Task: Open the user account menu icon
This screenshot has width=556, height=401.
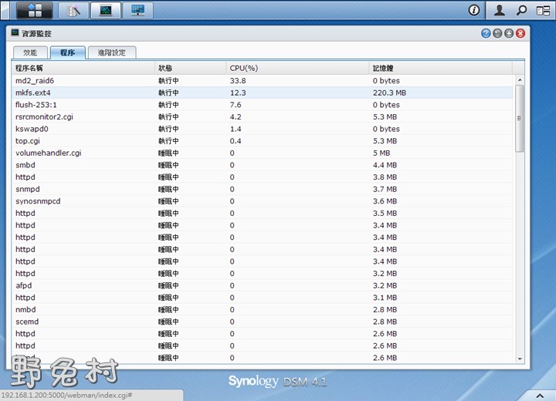Action: point(500,10)
